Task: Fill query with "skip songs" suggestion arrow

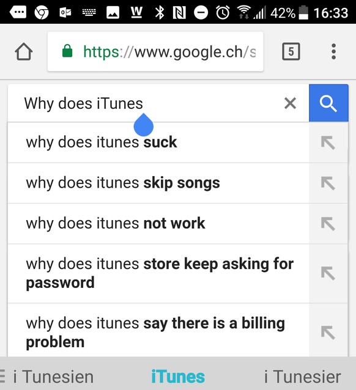Action: point(328,183)
